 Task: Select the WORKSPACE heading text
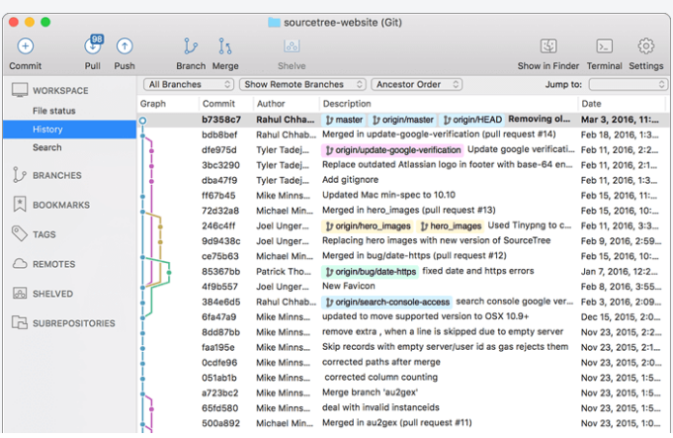pos(60,91)
